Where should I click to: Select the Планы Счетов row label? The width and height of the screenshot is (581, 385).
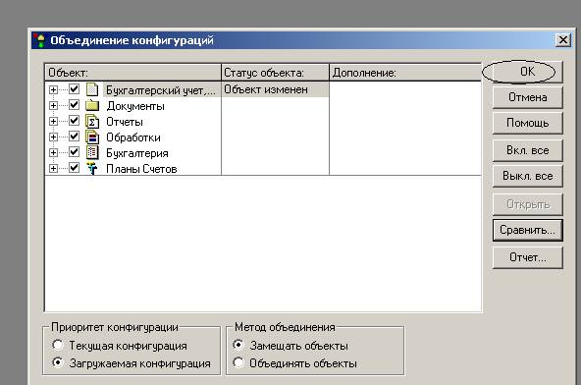141,169
